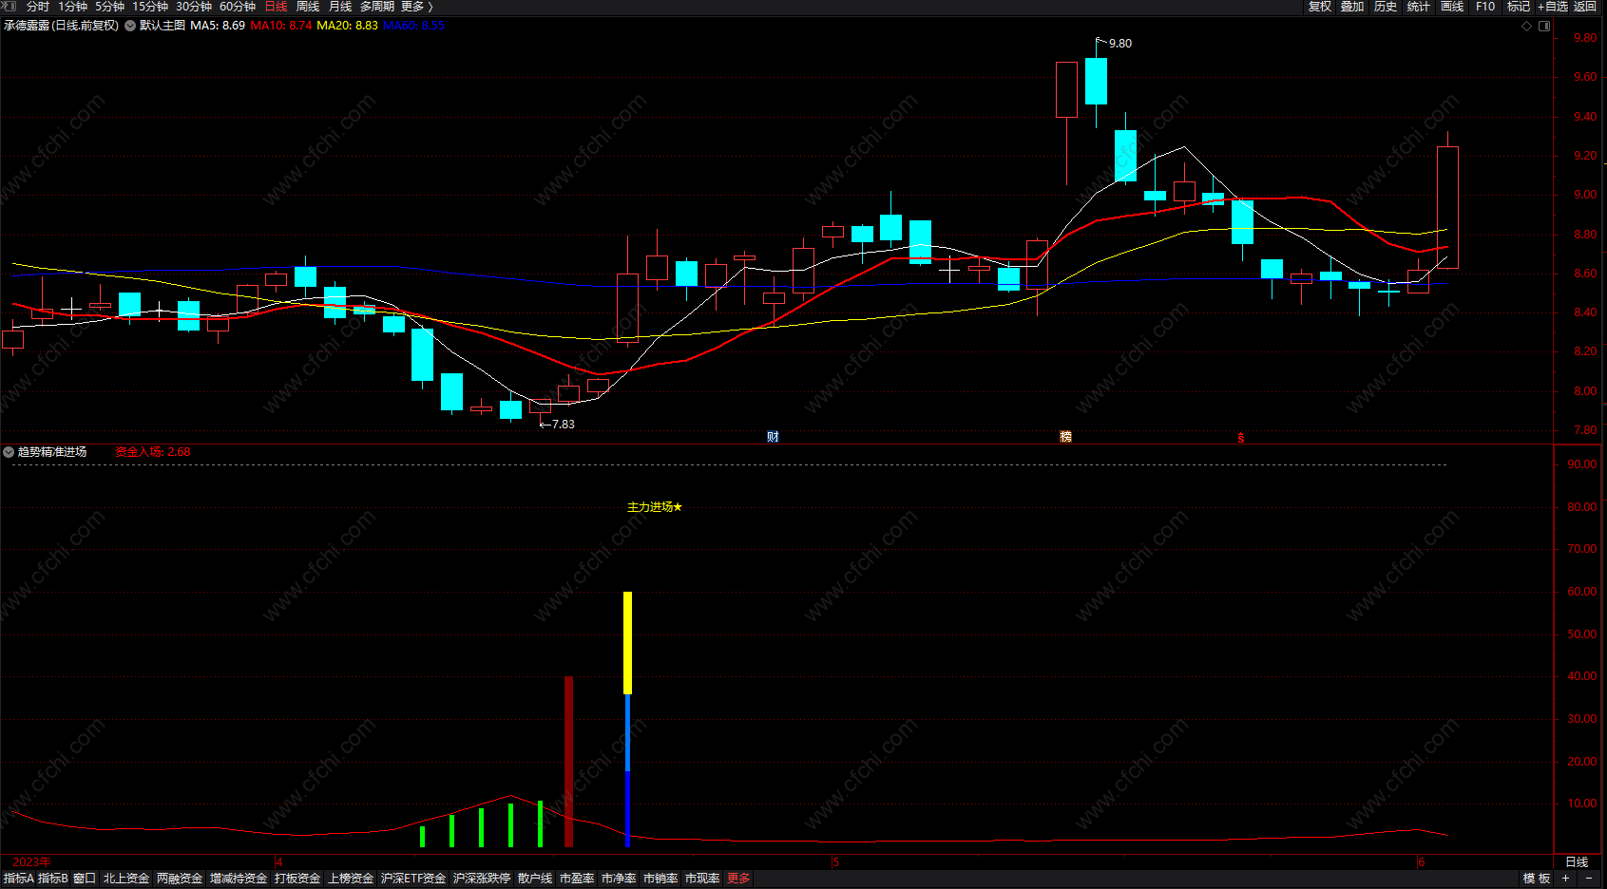The width and height of the screenshot is (1607, 889).
Task: Show the 市净率 indicator
Action: point(619,879)
